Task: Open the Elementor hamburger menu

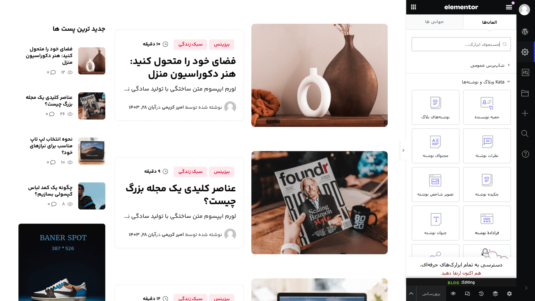Action: pos(509,7)
